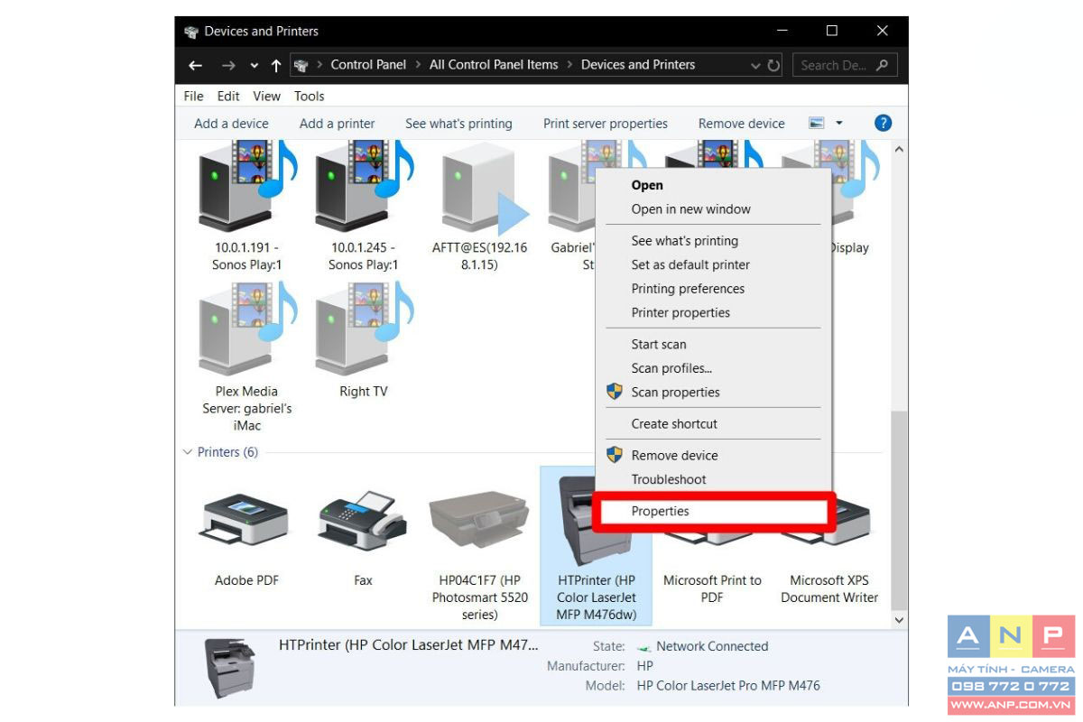Open the View menu
The height and width of the screenshot is (722, 1083).
267,97
